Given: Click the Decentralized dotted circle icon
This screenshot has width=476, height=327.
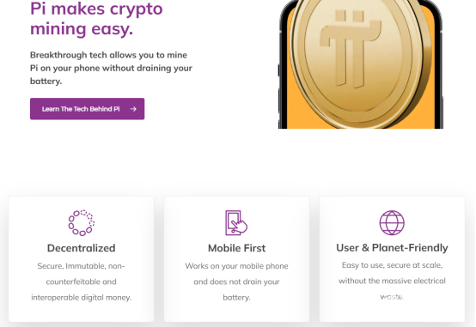Looking at the screenshot, I should (82, 222).
